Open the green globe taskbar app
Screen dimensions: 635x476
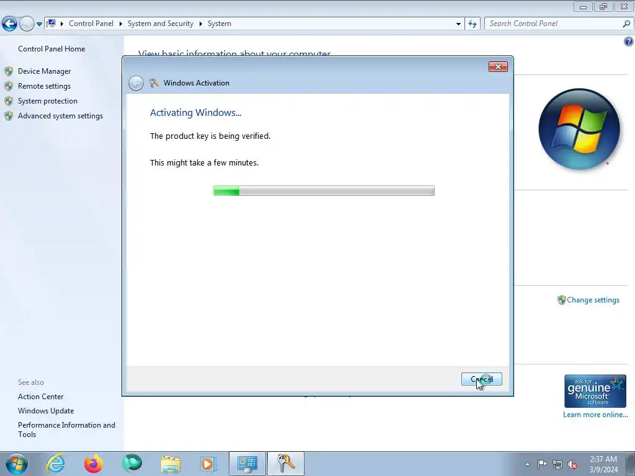click(x=132, y=464)
